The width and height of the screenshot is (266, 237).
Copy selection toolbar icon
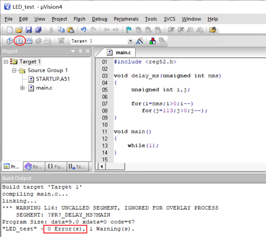61,30
